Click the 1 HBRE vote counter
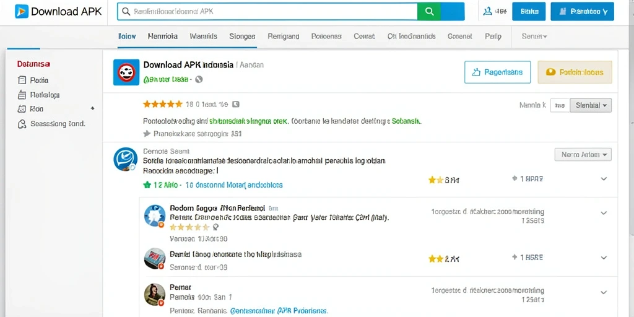Image resolution: width=634 pixels, height=317 pixels. [528, 257]
